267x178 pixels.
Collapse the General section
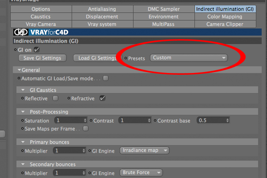tap(19, 70)
